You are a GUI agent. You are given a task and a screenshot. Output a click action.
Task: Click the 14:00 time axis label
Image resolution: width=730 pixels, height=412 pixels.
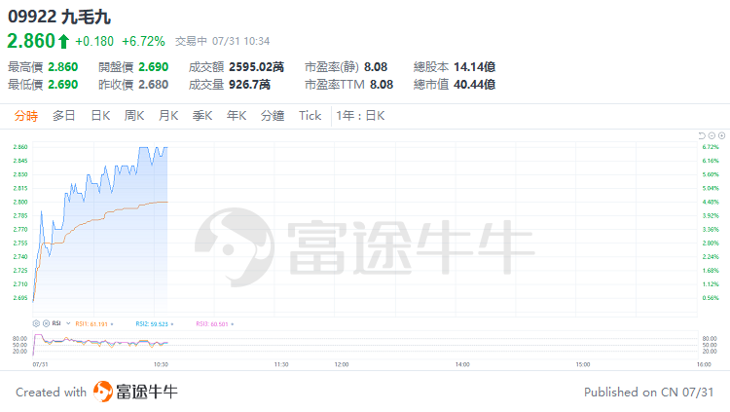point(462,364)
